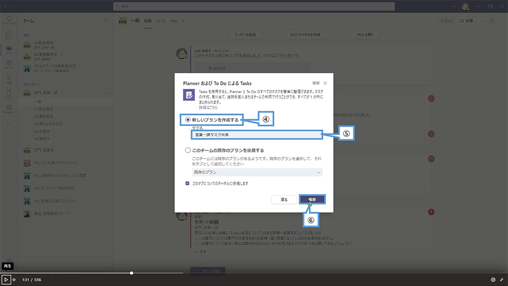Open more options for 業務_経理業務グループ
The image size is (508, 286).
[106, 213]
